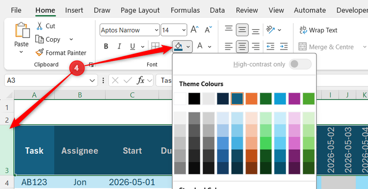The width and height of the screenshot is (368, 189).
Task: Switch to the Data tab
Action: [217, 10]
